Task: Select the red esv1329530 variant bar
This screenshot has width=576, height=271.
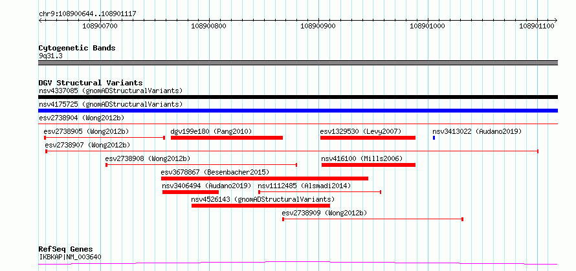Action: coord(368,138)
